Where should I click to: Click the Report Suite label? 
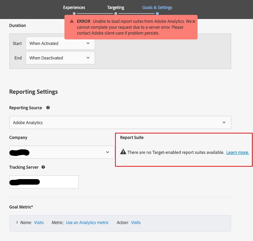coord(132,138)
